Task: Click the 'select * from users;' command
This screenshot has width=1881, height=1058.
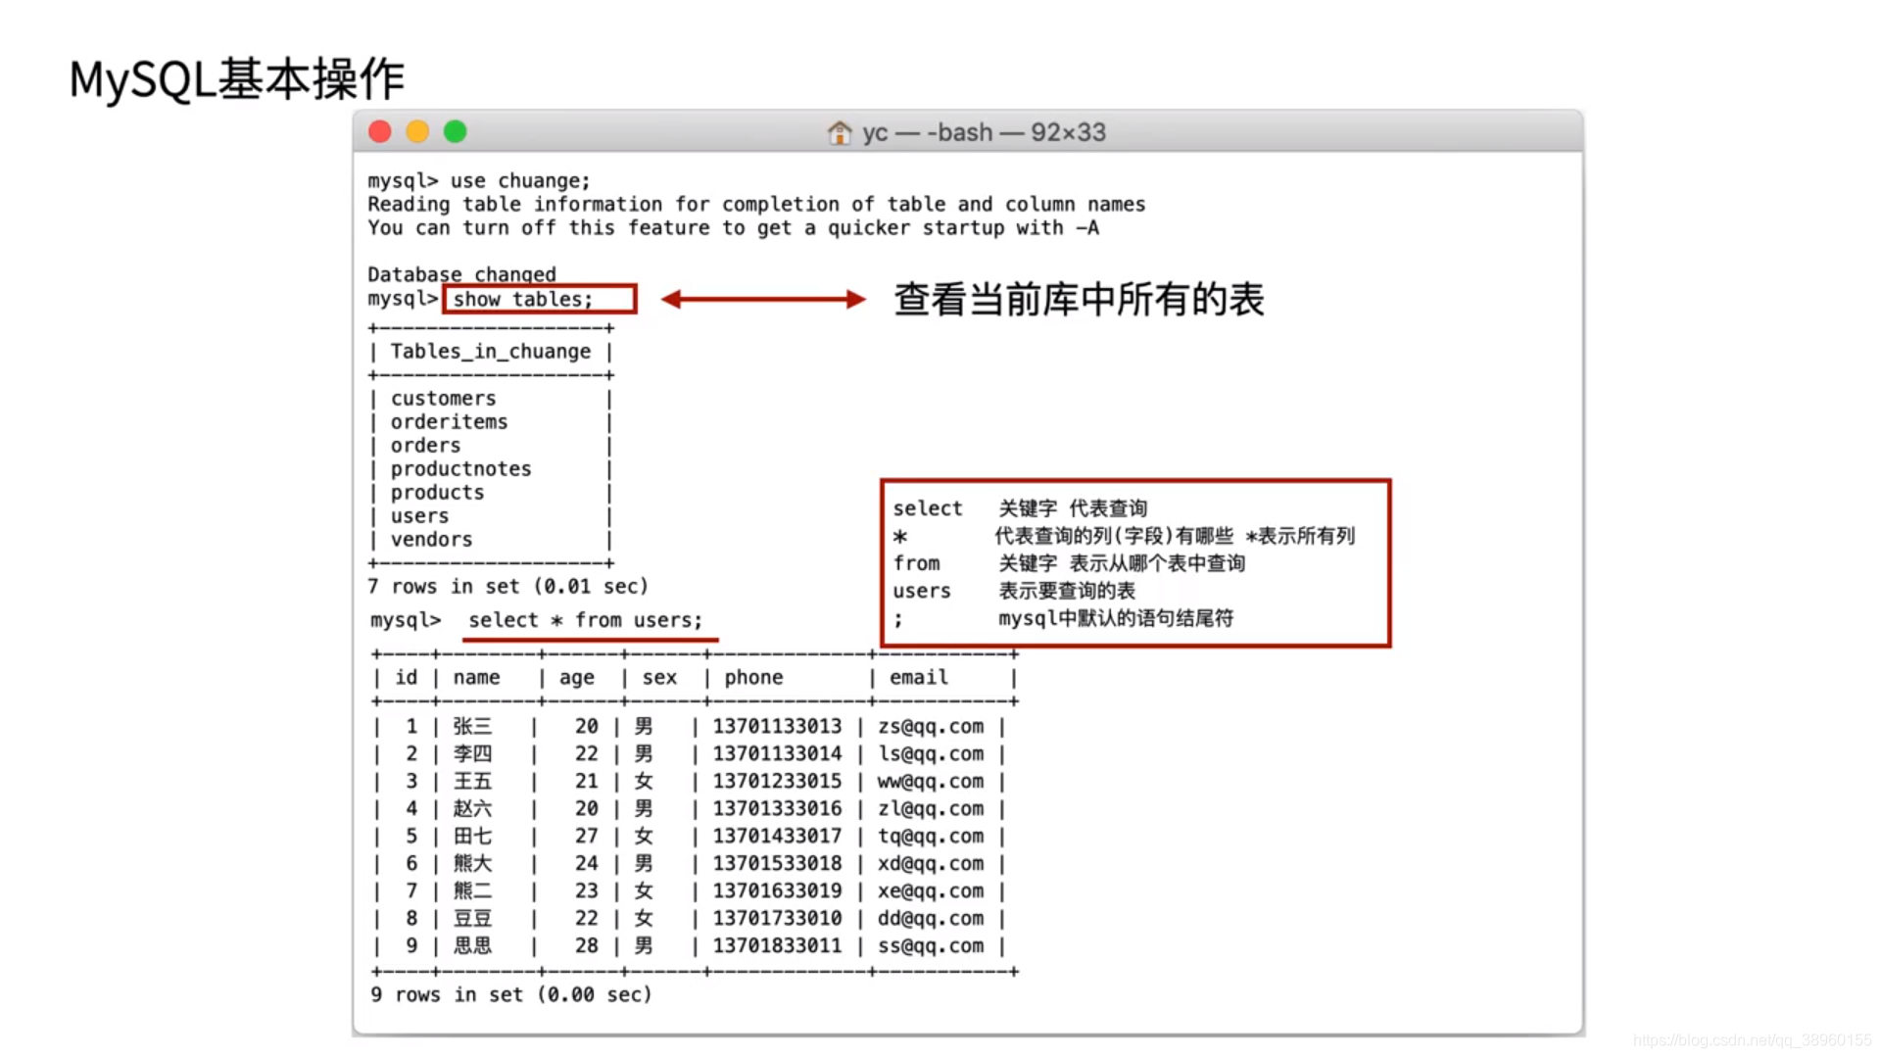Action: click(x=586, y=620)
